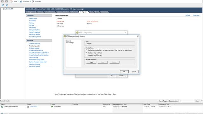This screenshot has width=203, height=114.
Task: Click the Recent Tasks filter input field
Action: pyautogui.click(x=187, y=101)
